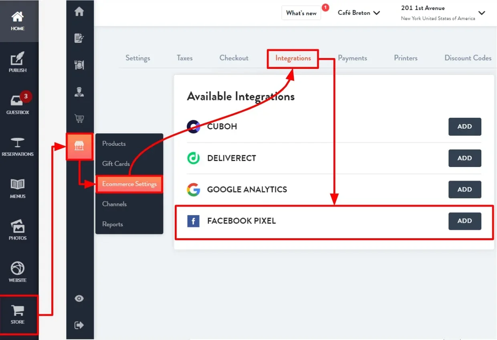Select Channels in the store submenu

tap(114, 204)
